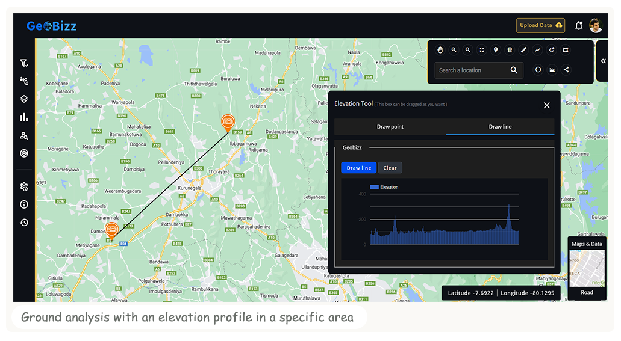The height and width of the screenshot is (341, 621).
Task: Open the user profile avatar
Action: 596,26
